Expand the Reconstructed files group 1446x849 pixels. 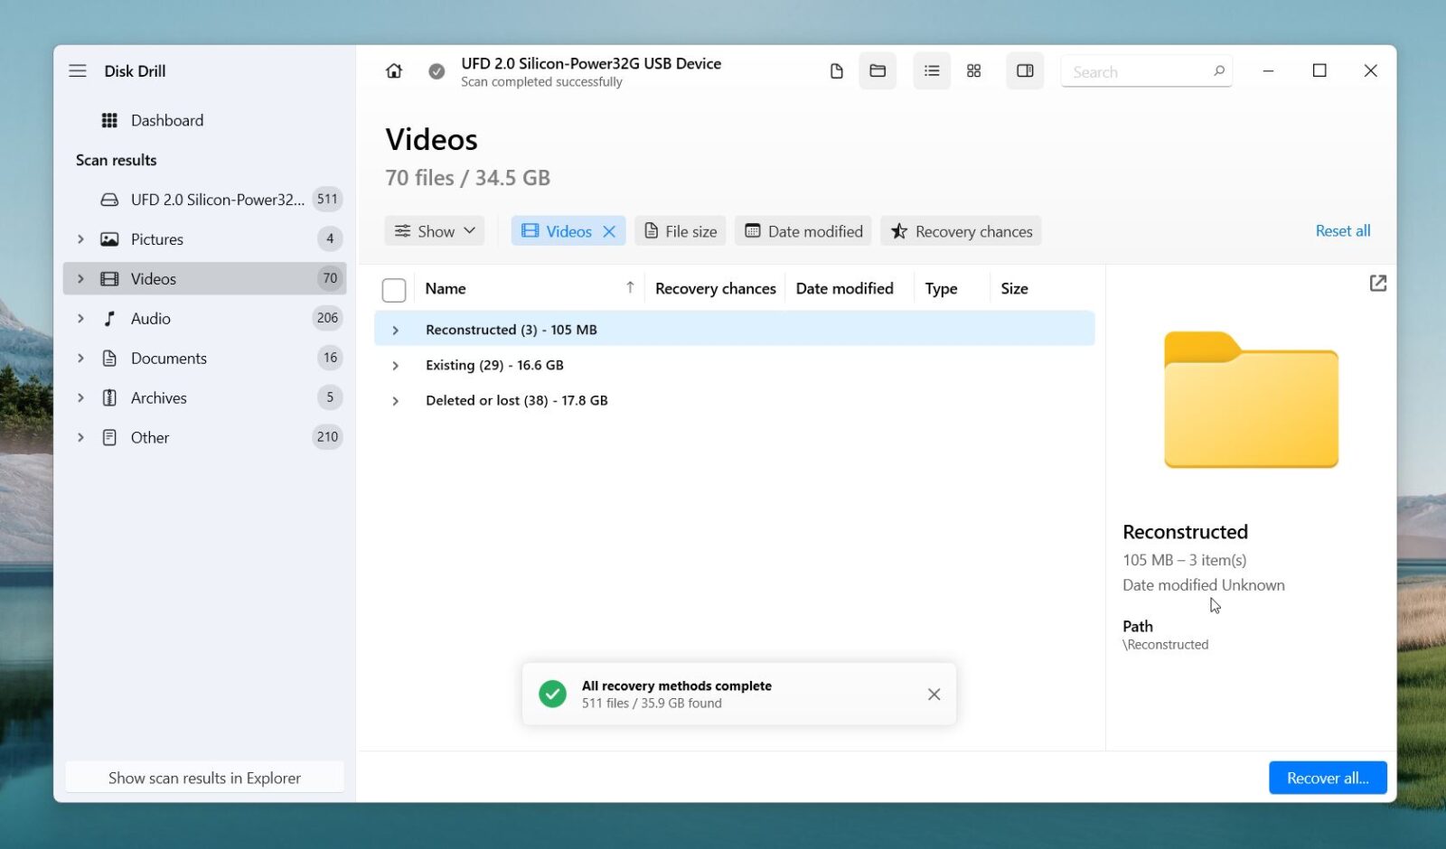pos(395,329)
